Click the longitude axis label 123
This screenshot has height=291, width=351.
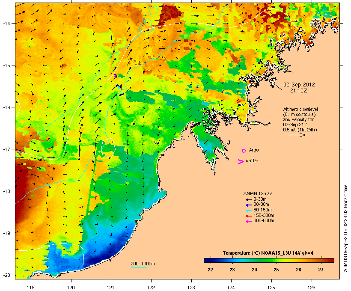coord(191,288)
